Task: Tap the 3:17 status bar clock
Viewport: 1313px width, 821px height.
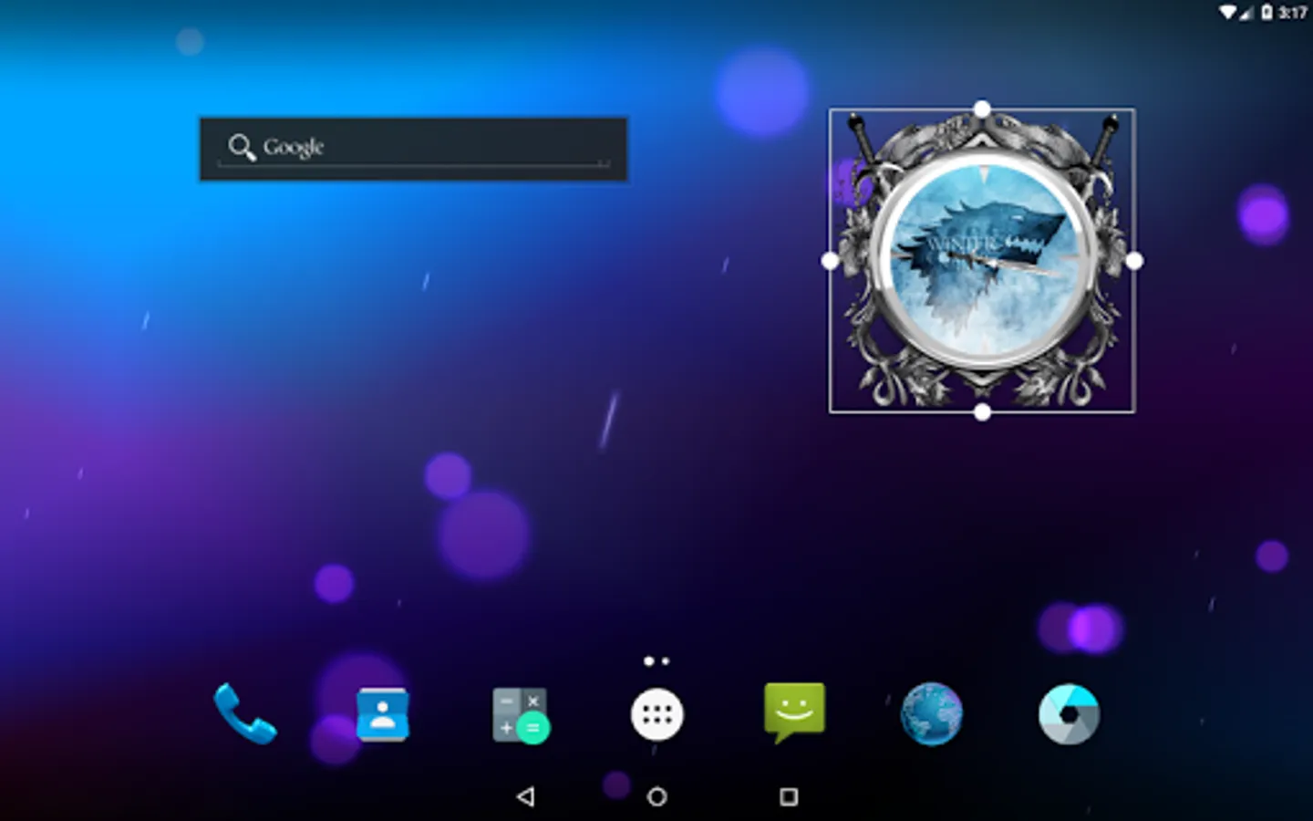Action: tap(1293, 12)
